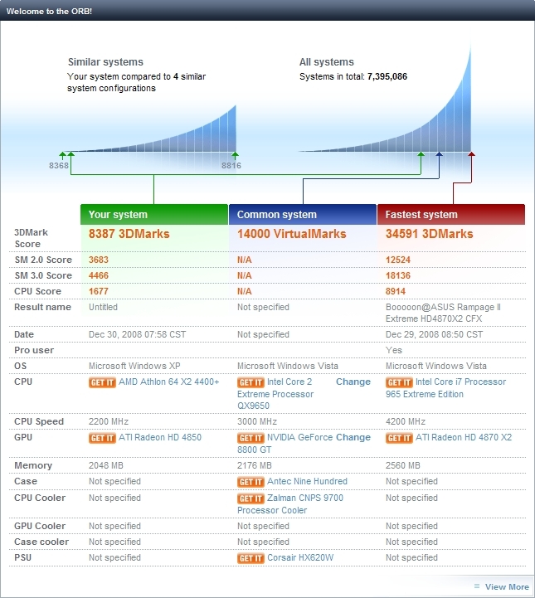
Task: Click GET IT badge beside NVIDIA GeForce 8800 GT
Action: pos(250,438)
